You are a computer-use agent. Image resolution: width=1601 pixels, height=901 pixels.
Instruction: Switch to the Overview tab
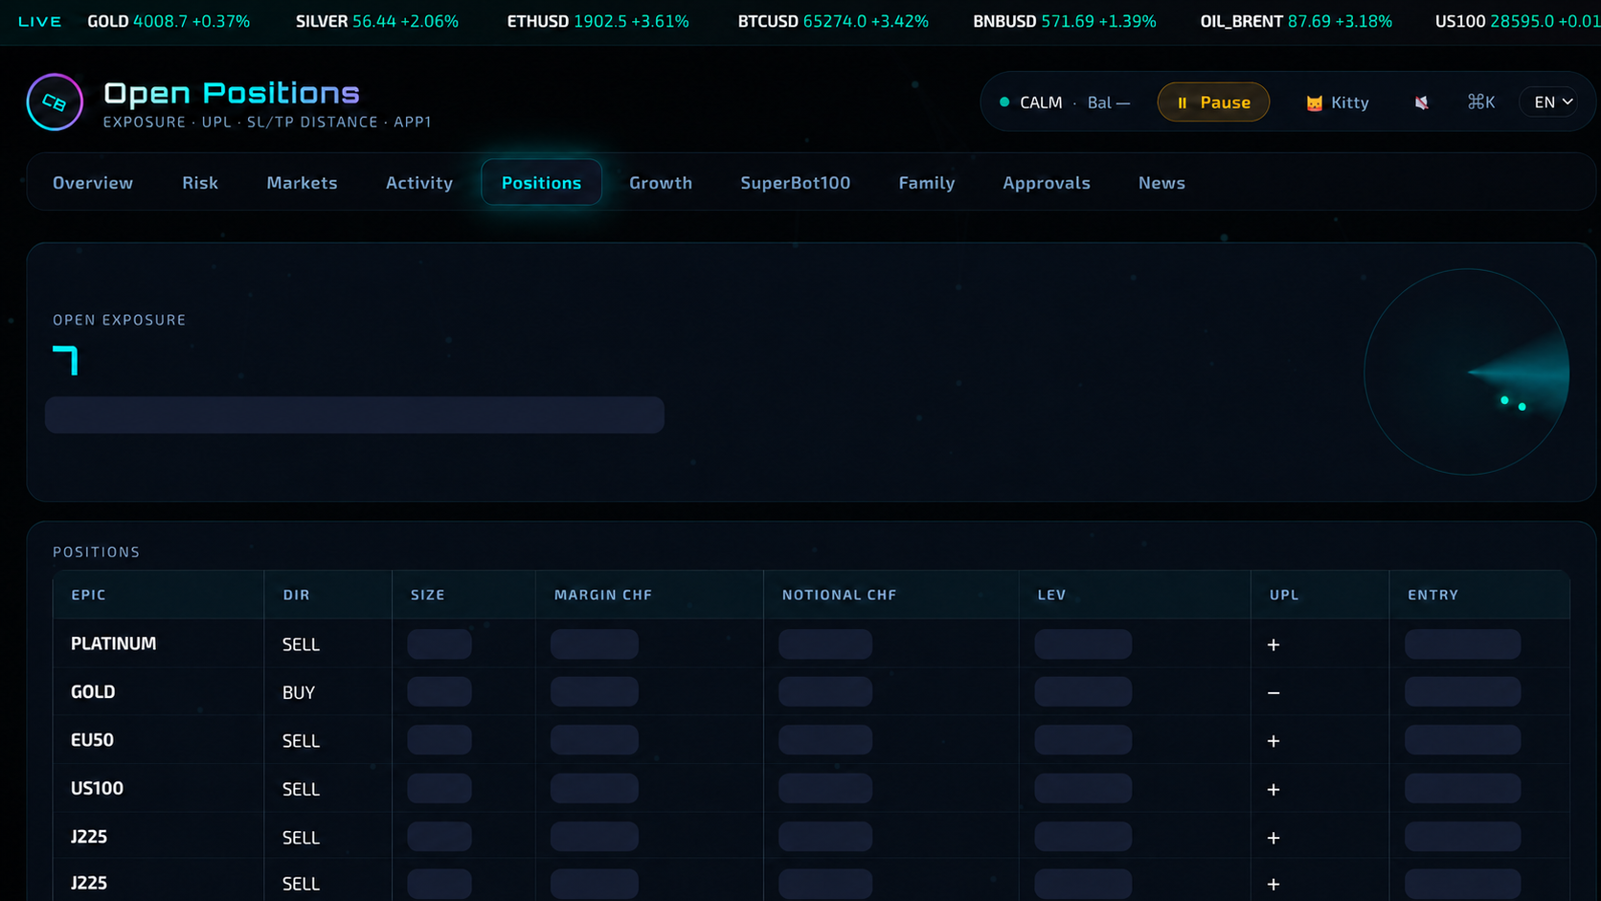[x=93, y=183]
